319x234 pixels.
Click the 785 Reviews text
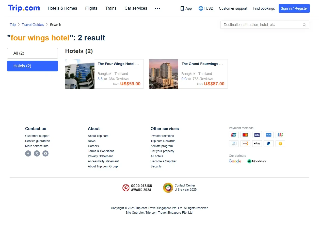coord(203,79)
